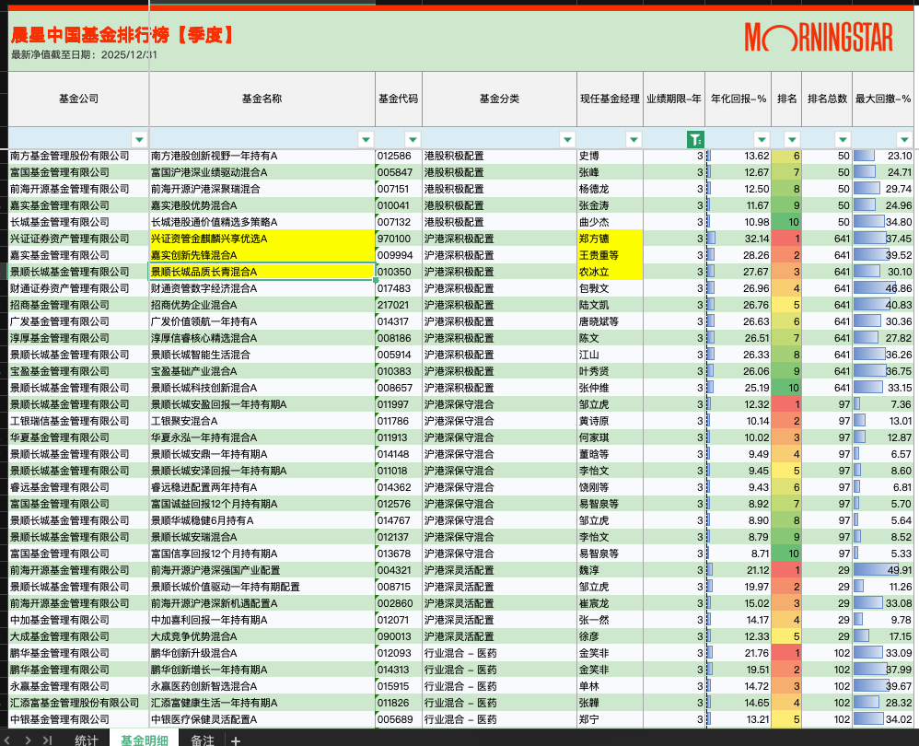Select cell 工银聚安混合A
This screenshot has width=919, height=746.
[262, 421]
